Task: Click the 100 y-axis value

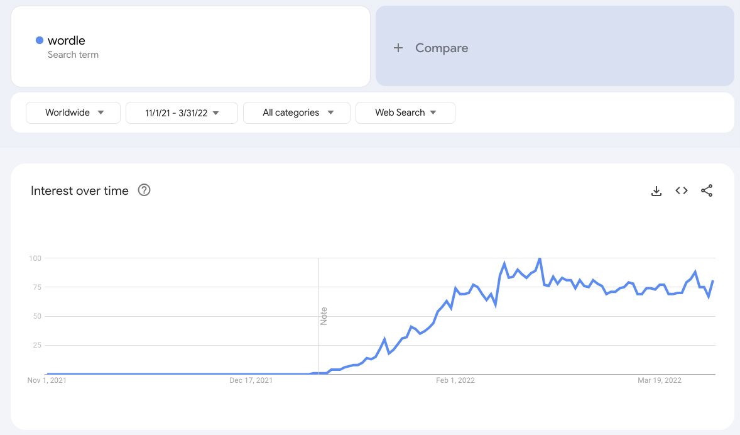Action: click(35, 258)
